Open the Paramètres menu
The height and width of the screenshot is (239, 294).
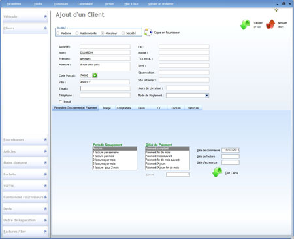[14, 4]
